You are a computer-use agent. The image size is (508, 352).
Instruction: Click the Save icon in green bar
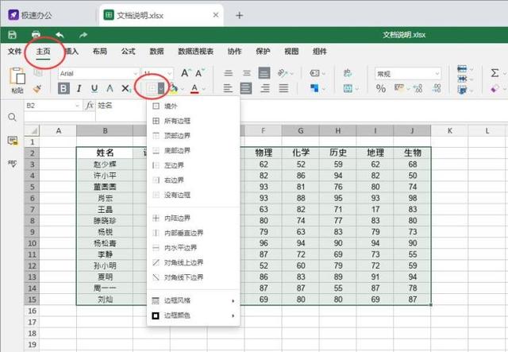(13, 35)
